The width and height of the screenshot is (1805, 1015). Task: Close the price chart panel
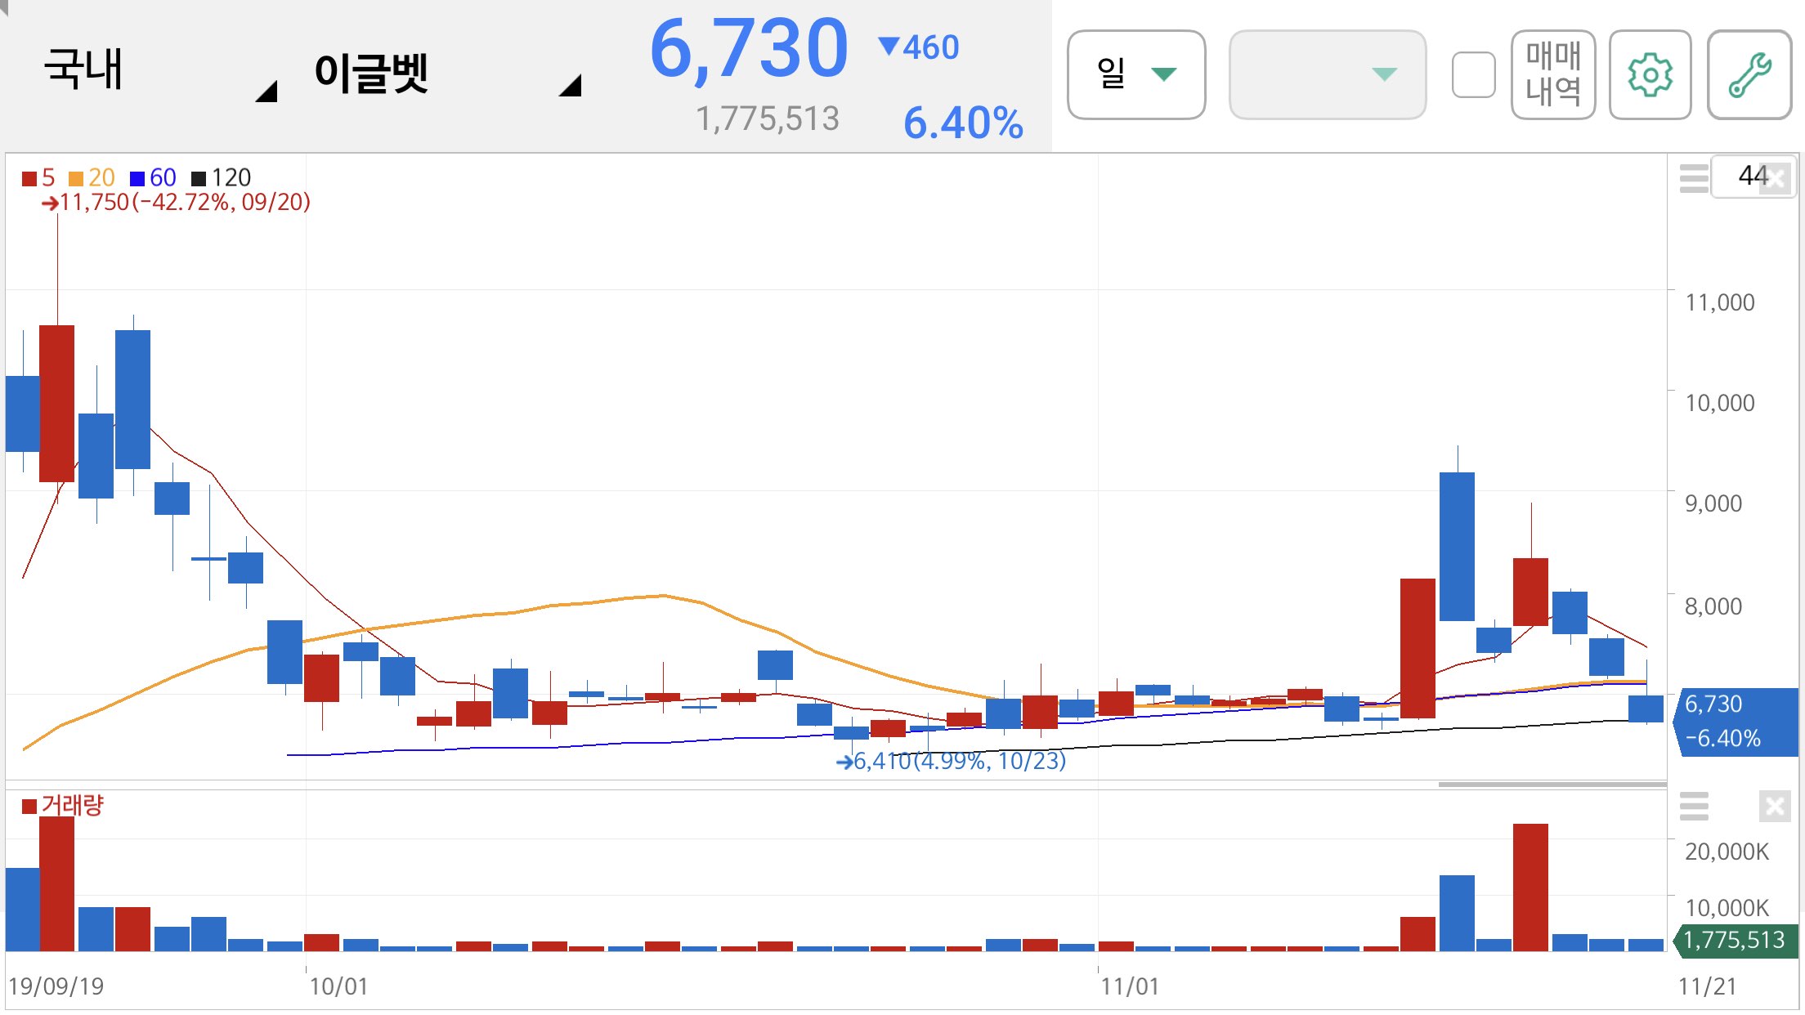point(1776,179)
